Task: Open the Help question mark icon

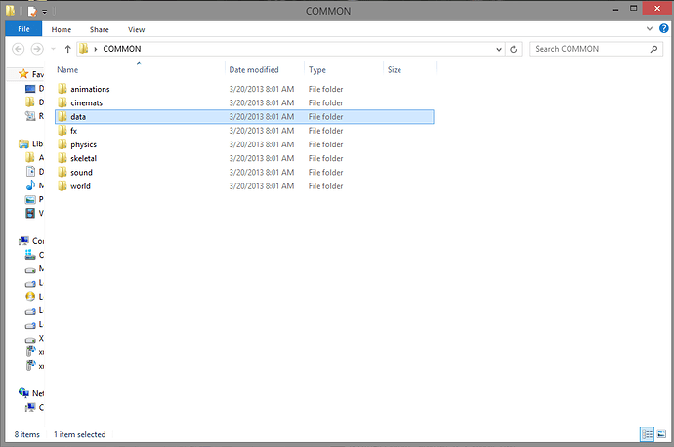Action: tap(664, 30)
